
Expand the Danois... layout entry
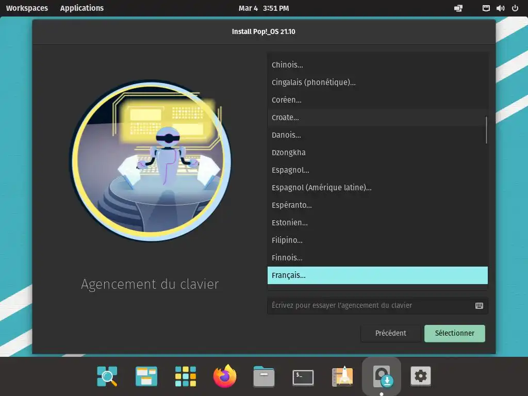(377, 135)
